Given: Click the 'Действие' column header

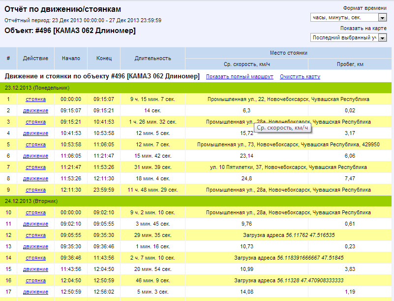Looking at the screenshot, I should (x=35, y=58).
